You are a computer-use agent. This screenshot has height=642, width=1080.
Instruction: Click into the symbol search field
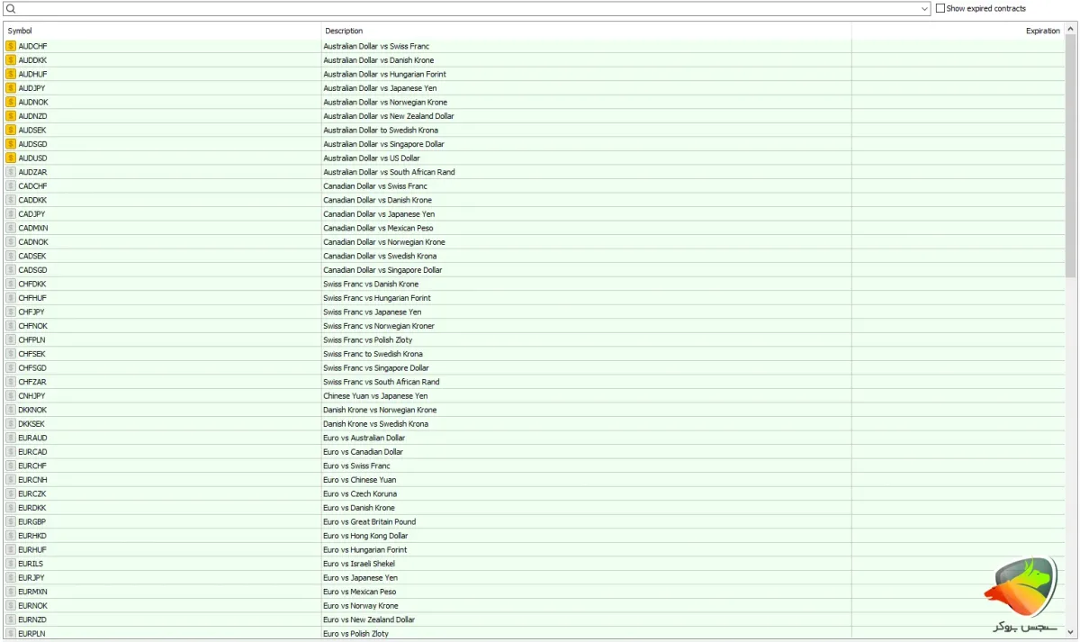[x=468, y=9]
